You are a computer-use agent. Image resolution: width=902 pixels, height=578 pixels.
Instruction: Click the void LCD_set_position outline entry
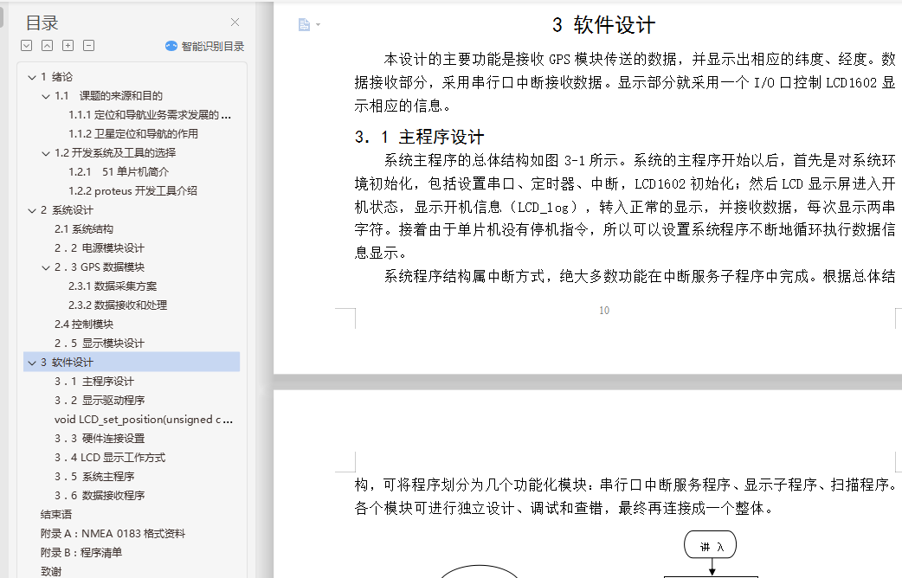(143, 420)
